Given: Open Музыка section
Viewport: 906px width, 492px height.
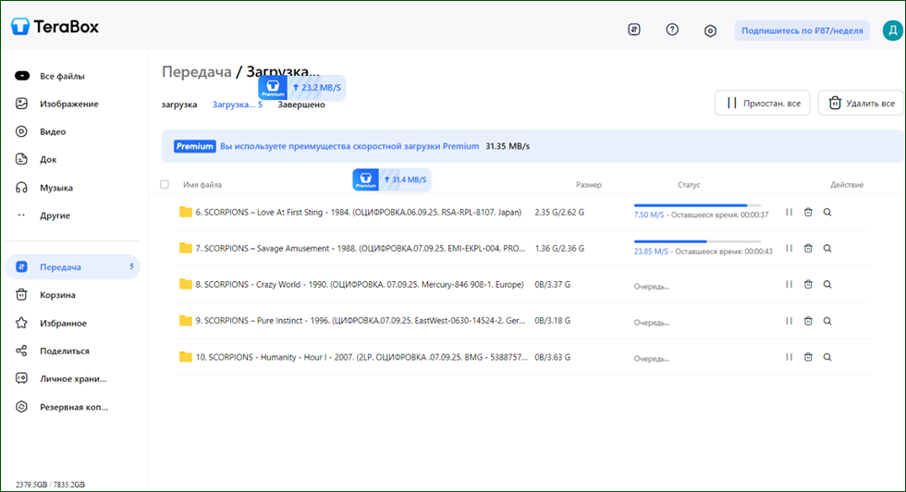Looking at the screenshot, I should pos(56,188).
